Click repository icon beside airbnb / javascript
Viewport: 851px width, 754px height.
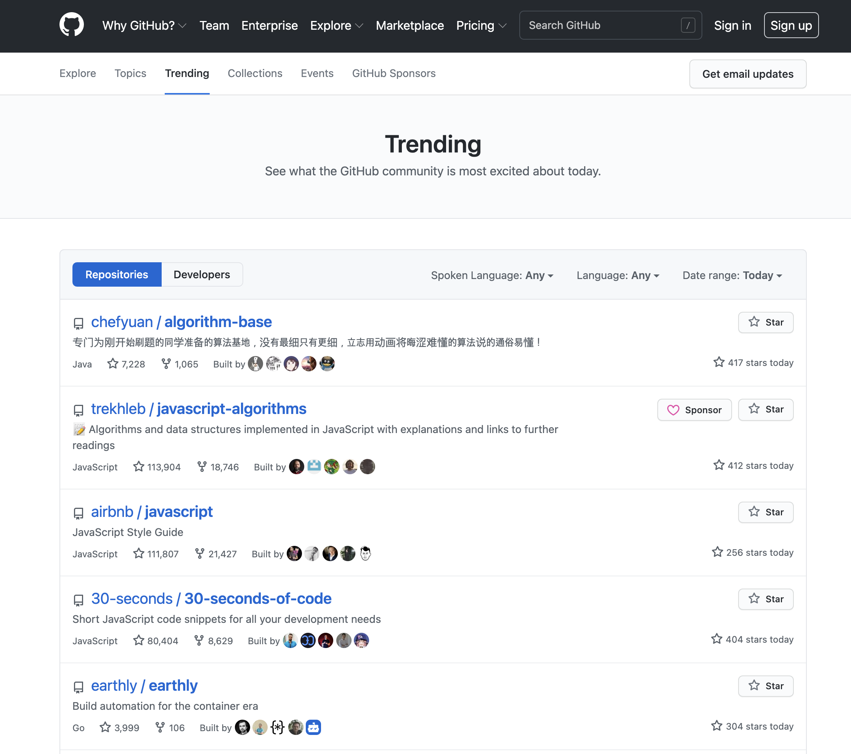pos(78,513)
